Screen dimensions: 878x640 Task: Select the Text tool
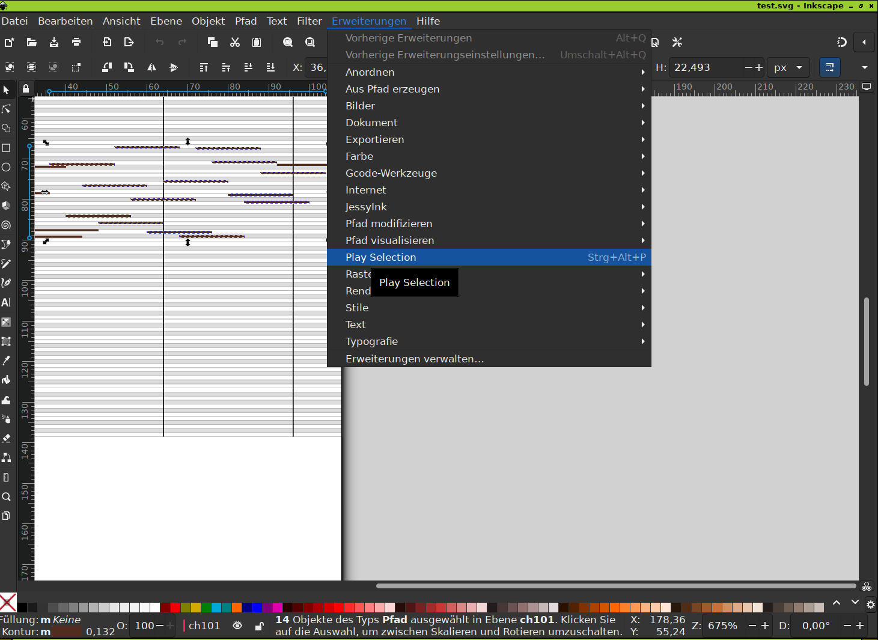7,302
